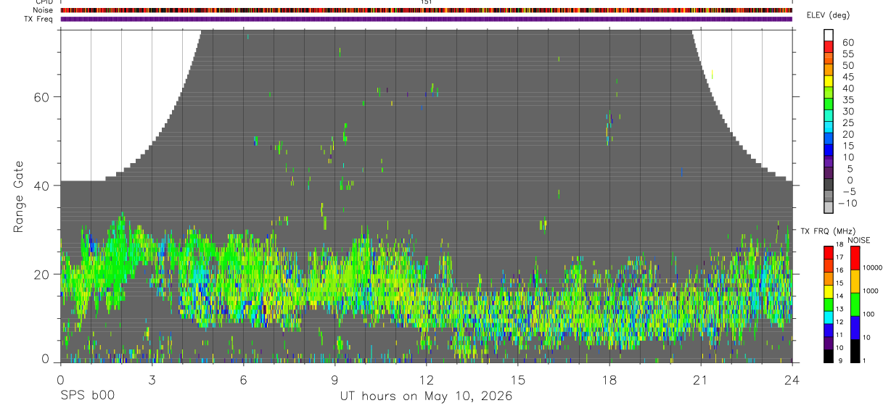Screen dimensions: 891x411
Task: Pick the cyan 20–25 band in the ELEV colorbar
Action: (x=829, y=128)
